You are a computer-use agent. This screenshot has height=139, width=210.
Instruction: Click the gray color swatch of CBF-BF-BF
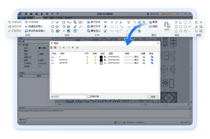coord(101,63)
